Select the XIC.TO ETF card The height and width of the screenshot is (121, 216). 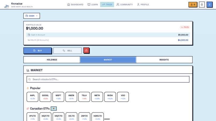pyautogui.click(x=71, y=117)
